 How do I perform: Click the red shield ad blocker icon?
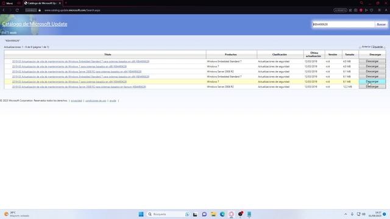pos(361,10)
